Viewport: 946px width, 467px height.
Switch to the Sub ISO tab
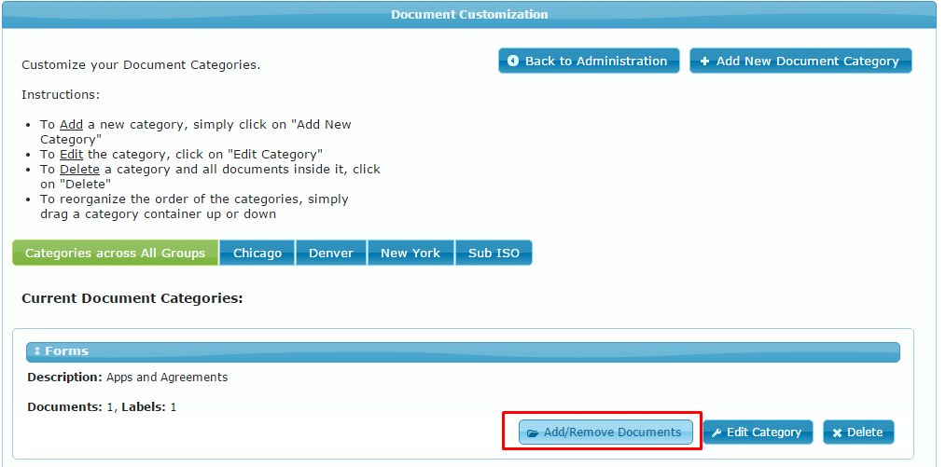pos(494,254)
